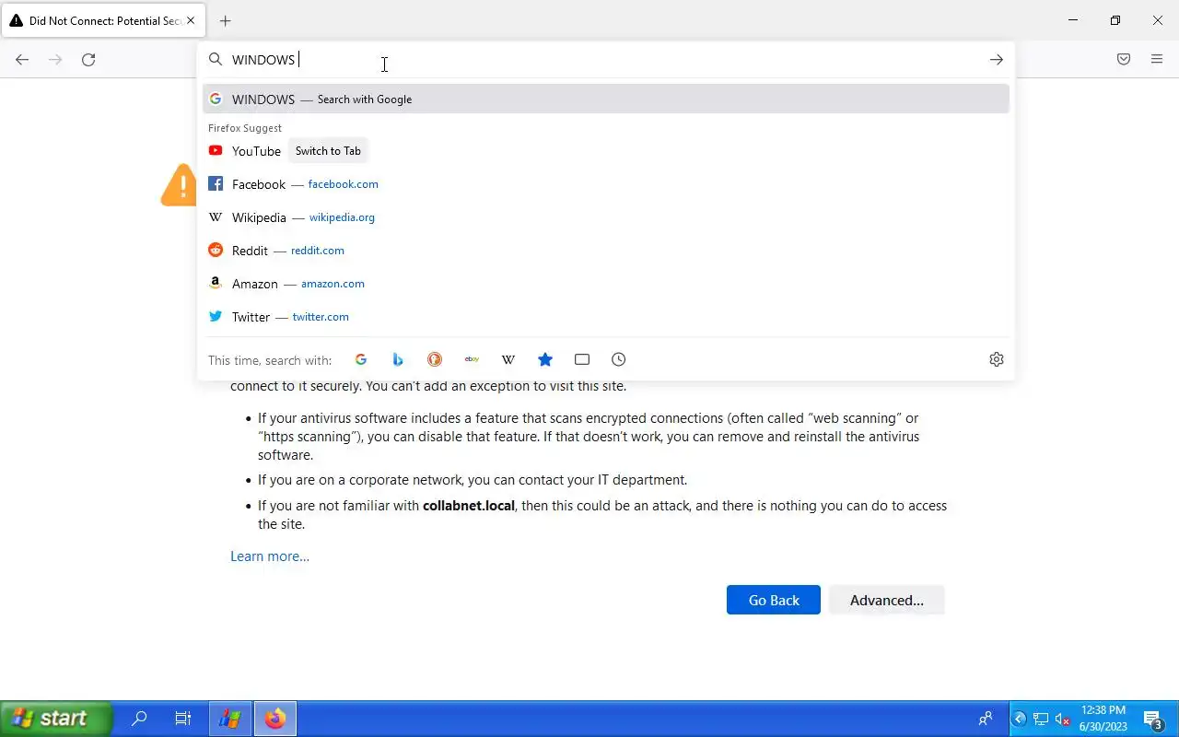Search in History clock icon
Viewport: 1179px width, 737px height.
pos(619,359)
